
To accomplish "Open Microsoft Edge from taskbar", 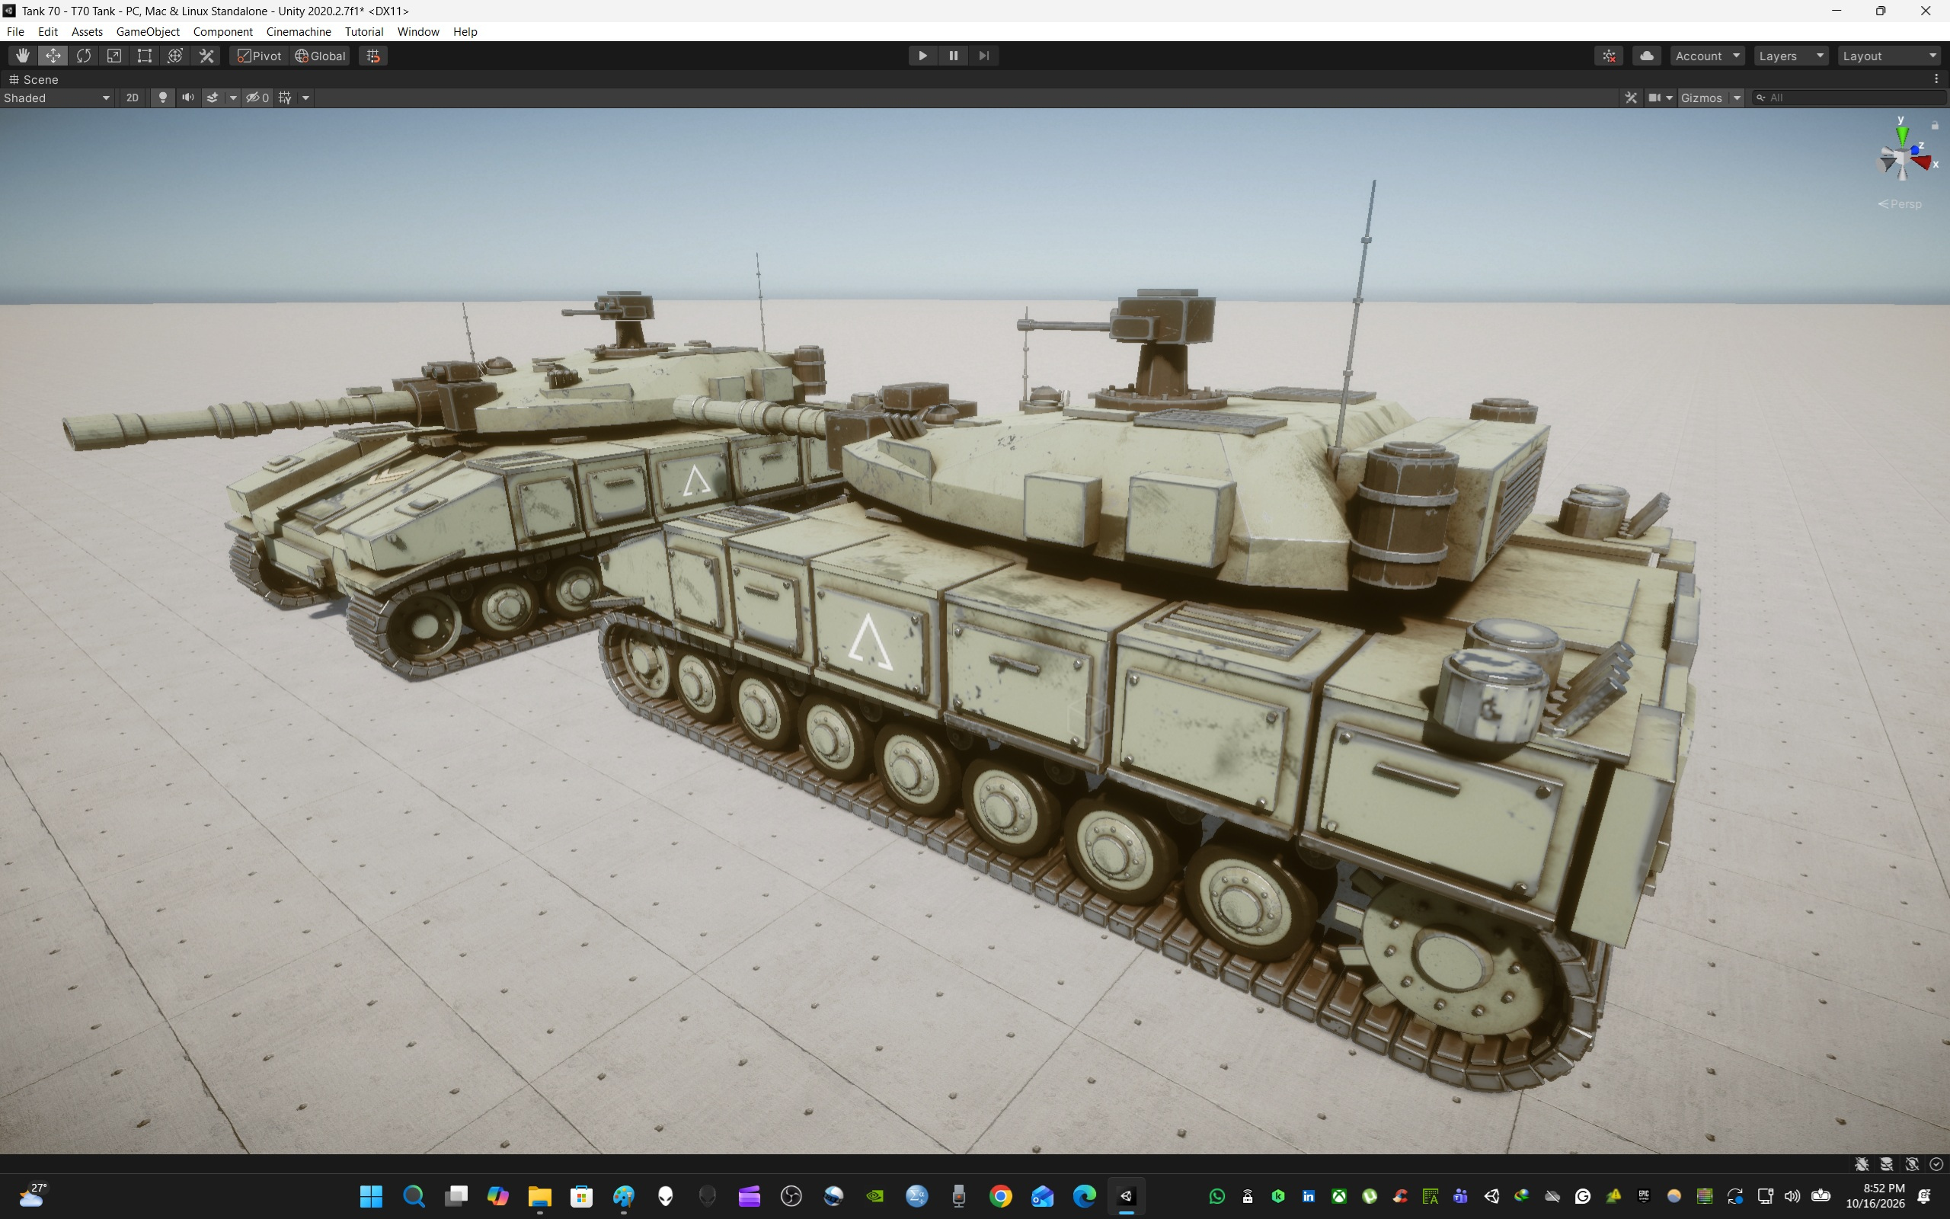I will pyautogui.click(x=1085, y=1195).
